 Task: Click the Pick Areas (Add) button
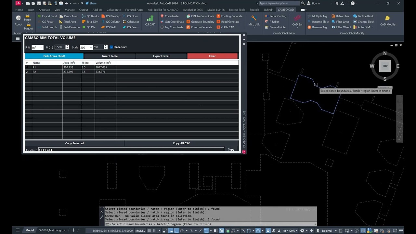coord(54,56)
